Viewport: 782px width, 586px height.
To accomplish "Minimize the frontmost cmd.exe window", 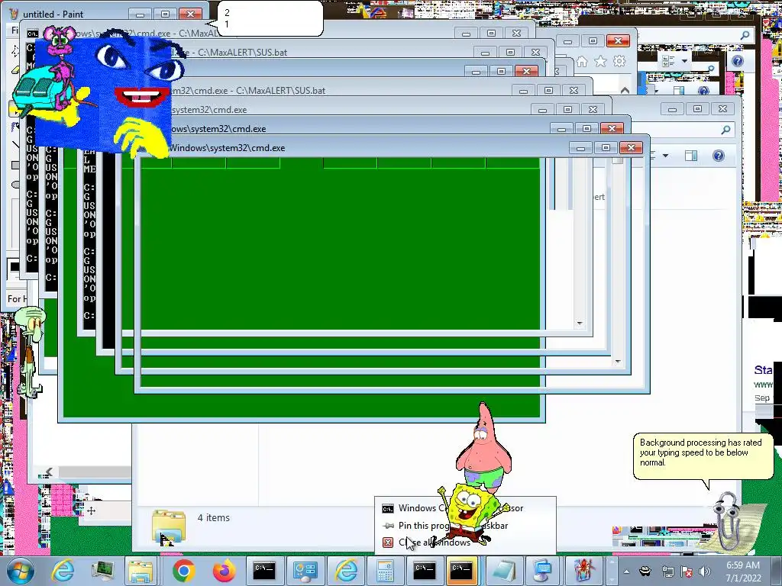I will (x=580, y=148).
